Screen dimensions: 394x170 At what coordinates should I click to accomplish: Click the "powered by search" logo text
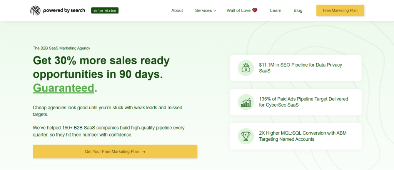(63, 10)
